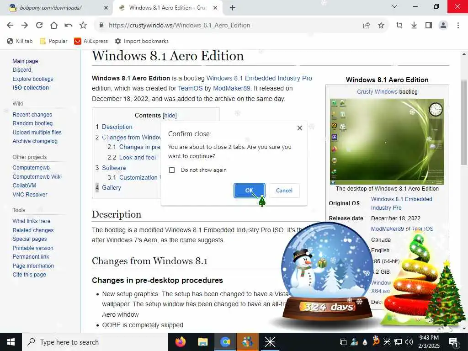Open the volume speaker tray icon
Screen dimensions: 468x351
click(409, 342)
